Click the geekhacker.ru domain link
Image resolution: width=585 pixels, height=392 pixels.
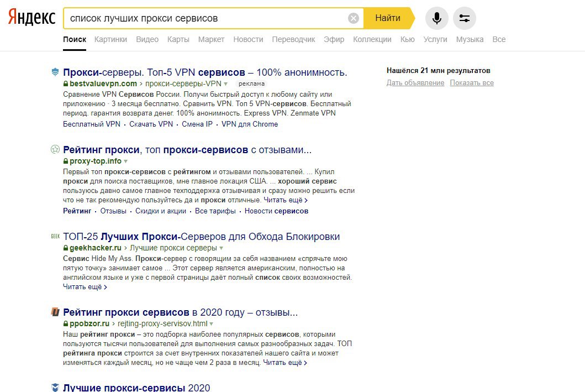(96, 248)
